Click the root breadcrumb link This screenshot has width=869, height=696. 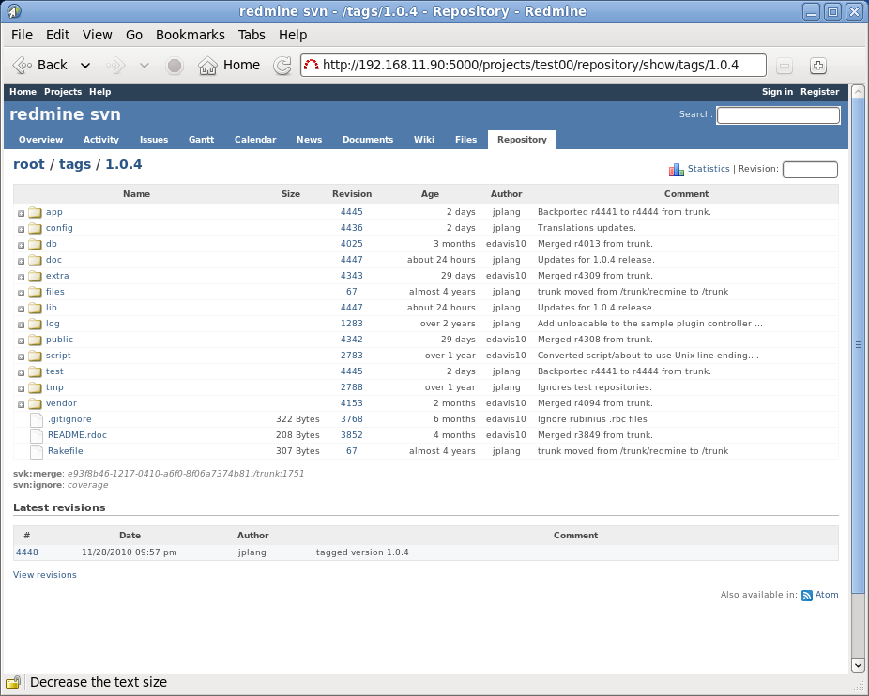pyautogui.click(x=29, y=164)
